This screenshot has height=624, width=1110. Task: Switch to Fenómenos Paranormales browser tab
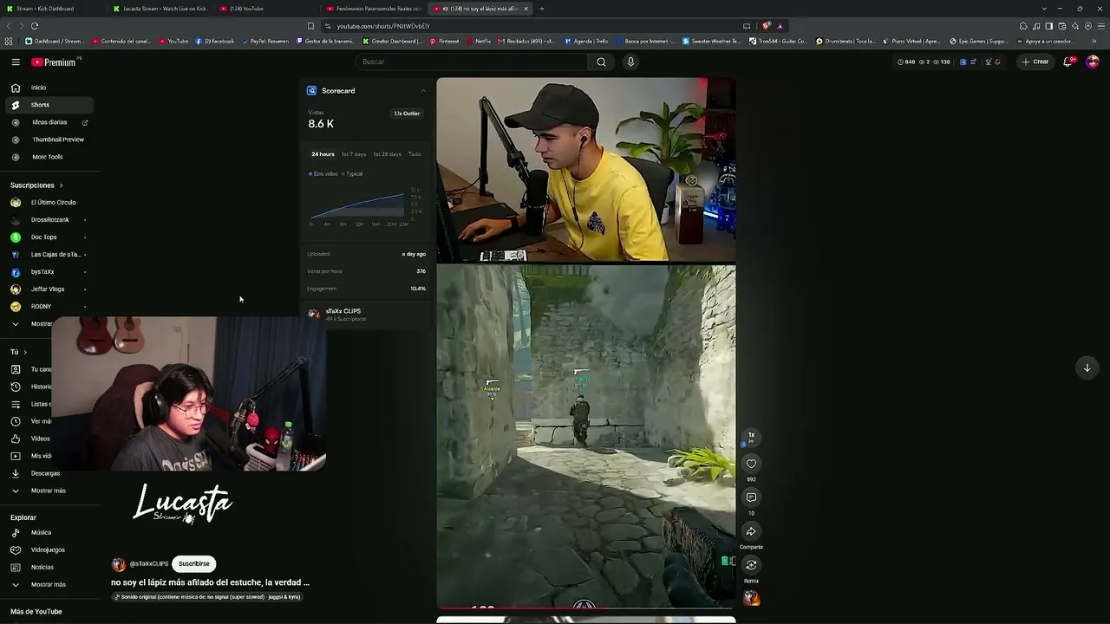point(372,9)
